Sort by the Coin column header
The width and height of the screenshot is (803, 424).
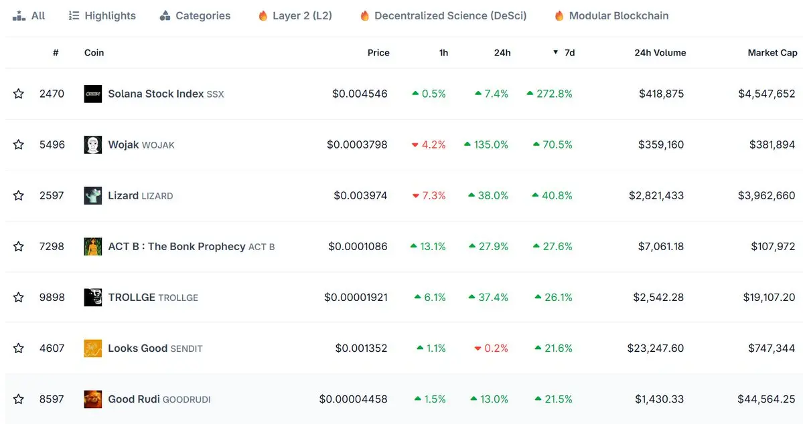tap(94, 53)
